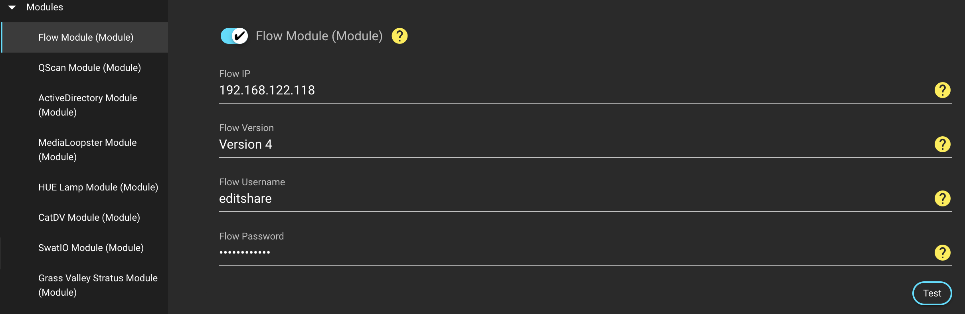Open help for Flow Username field
The image size is (965, 314).
point(942,198)
